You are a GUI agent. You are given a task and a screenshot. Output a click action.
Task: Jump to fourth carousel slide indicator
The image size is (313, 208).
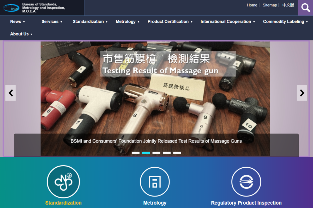167,153
